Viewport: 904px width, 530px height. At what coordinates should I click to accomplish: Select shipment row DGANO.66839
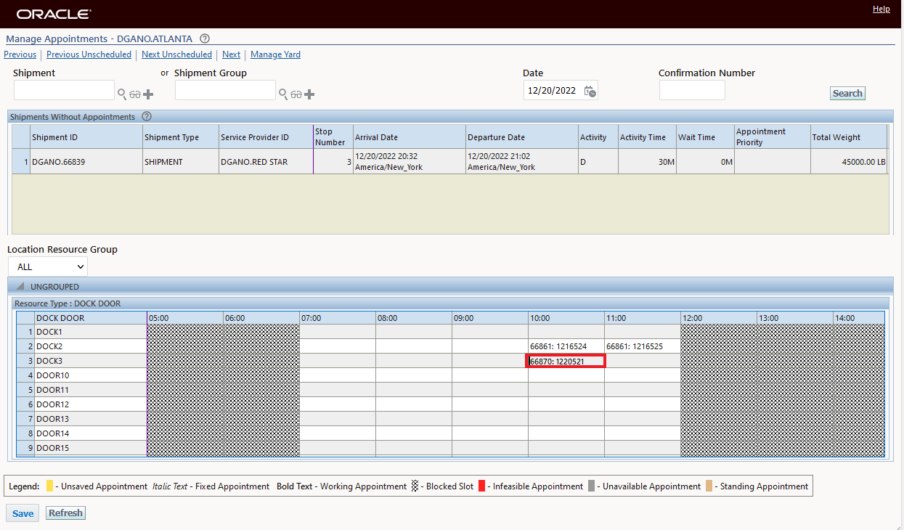click(x=58, y=162)
